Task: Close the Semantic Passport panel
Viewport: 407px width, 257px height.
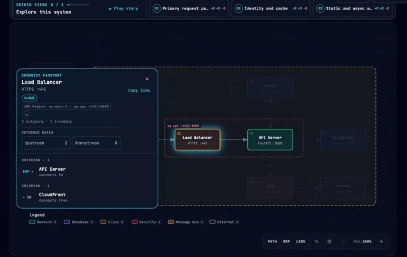Action: point(147,79)
